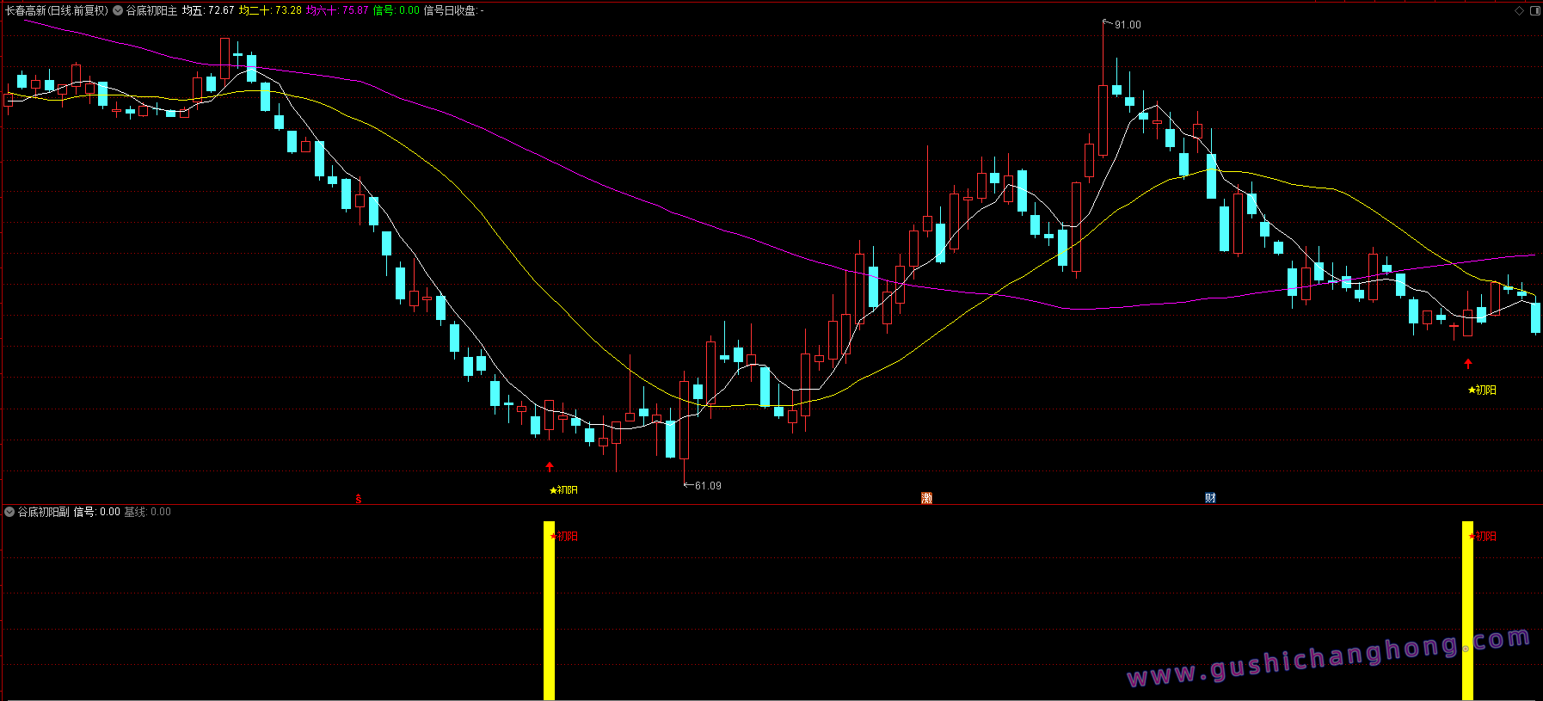Click the diamond icon at top right

point(1520,11)
